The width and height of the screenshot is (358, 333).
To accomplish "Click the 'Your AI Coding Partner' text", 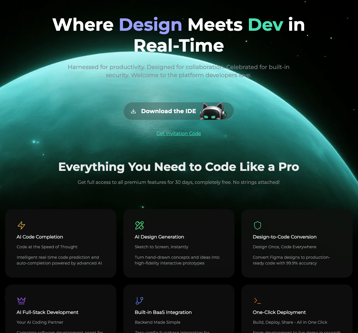I will [40, 322].
